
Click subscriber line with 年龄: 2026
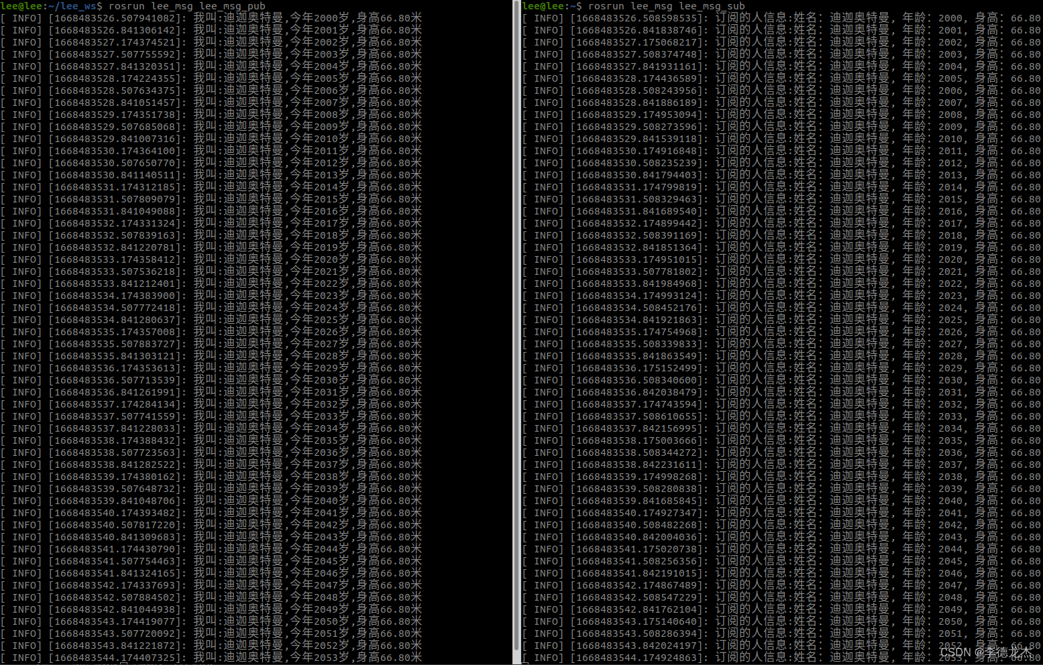click(782, 332)
